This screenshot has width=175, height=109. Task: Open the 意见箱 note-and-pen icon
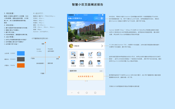(90, 54)
